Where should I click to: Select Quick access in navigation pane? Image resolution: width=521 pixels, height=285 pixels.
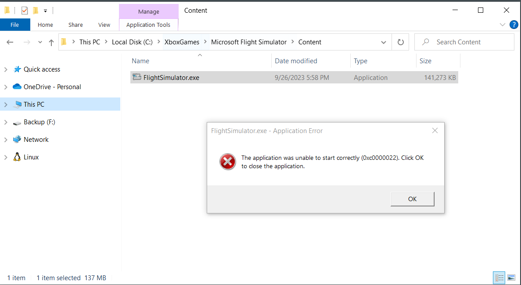click(x=42, y=69)
